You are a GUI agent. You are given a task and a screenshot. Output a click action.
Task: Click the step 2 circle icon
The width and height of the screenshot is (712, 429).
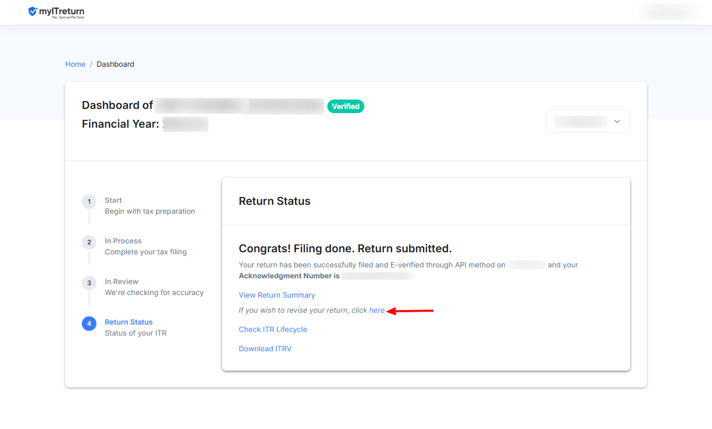coord(89,242)
